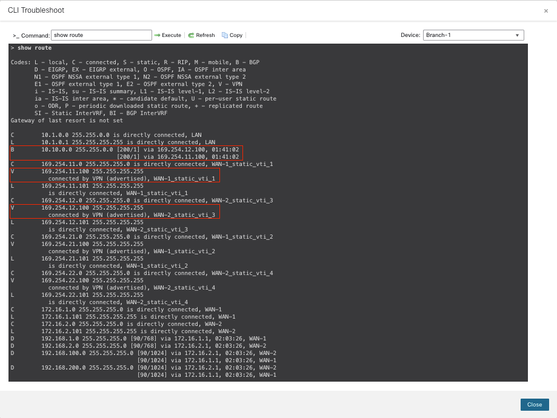Click route 169.254.12.0 WAN-2_static_vti_3
557x418 pixels.
(x=142, y=201)
